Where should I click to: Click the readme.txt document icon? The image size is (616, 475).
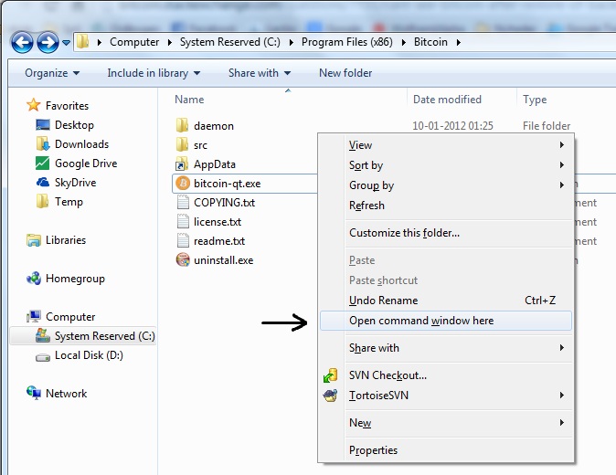pos(183,241)
